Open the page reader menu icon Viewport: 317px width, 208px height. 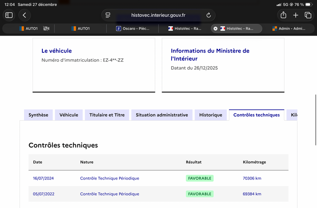click(x=108, y=15)
